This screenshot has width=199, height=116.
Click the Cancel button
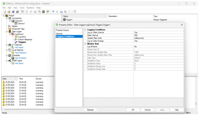[x=147, y=110]
